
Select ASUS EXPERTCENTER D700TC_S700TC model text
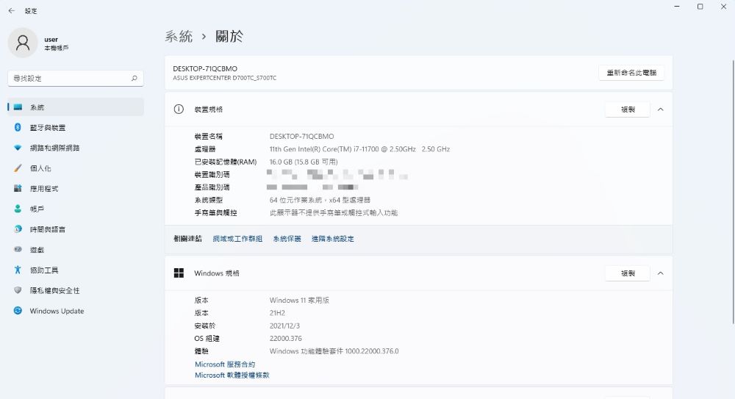pos(224,79)
